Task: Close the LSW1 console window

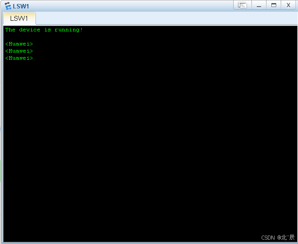Action: tap(288, 5)
